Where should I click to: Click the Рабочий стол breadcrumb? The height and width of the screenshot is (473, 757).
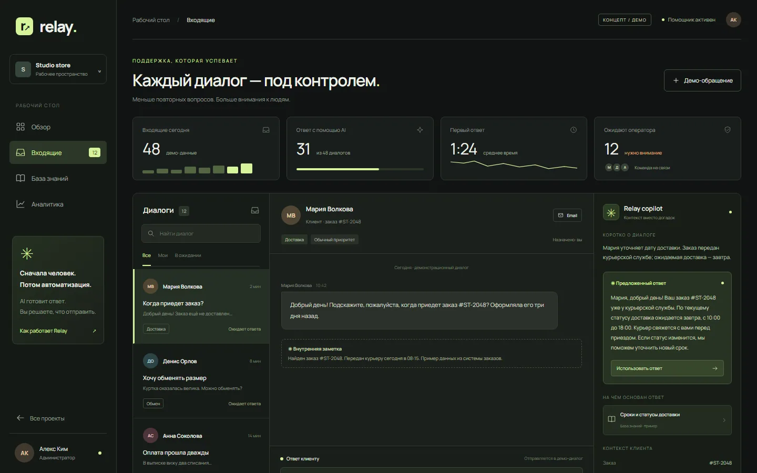coord(151,20)
